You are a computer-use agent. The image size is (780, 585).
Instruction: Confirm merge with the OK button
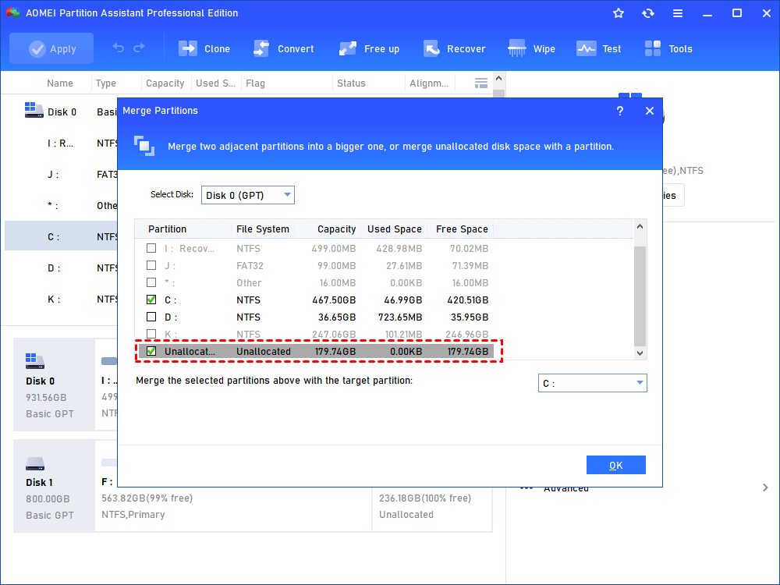tap(616, 465)
